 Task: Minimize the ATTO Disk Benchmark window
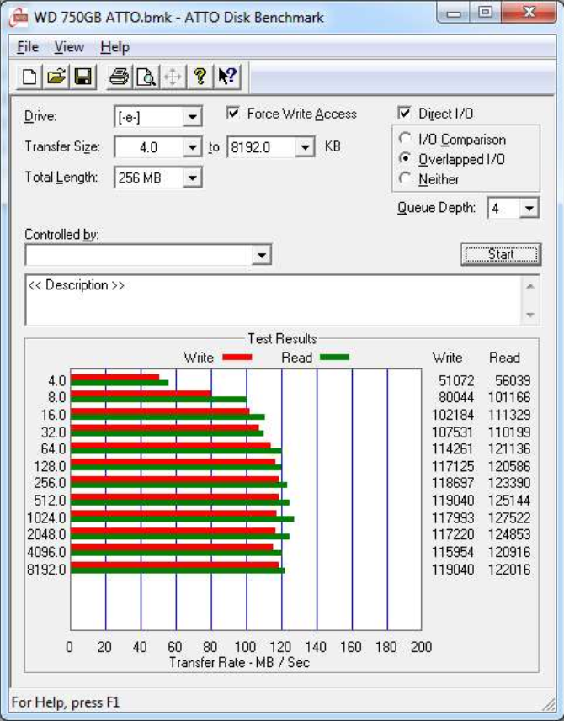[x=454, y=13]
